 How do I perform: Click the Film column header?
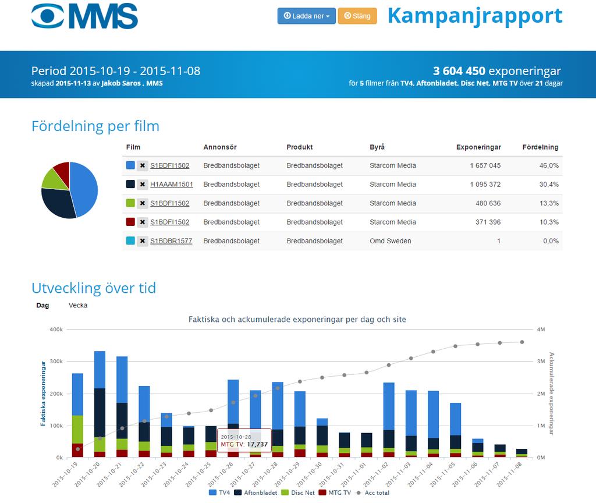coord(133,147)
